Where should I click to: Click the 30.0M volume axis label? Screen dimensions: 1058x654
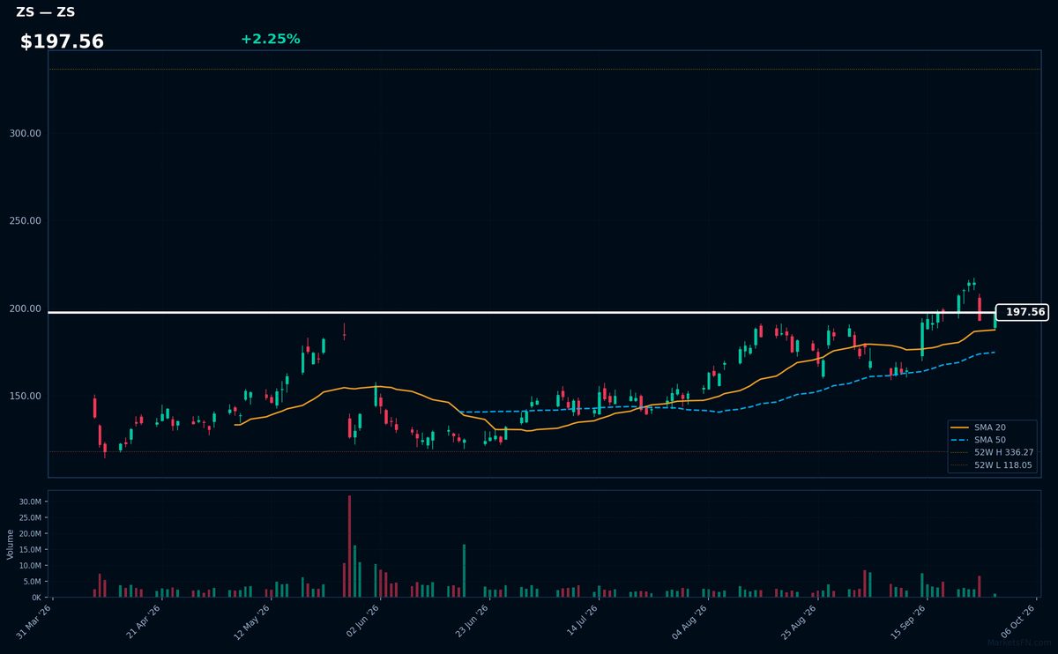[29, 502]
